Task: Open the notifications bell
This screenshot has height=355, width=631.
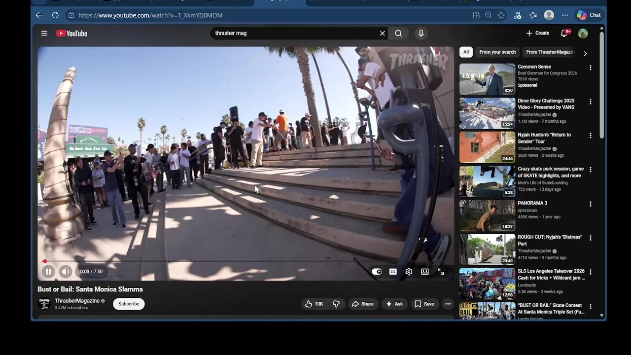Action: tap(564, 33)
